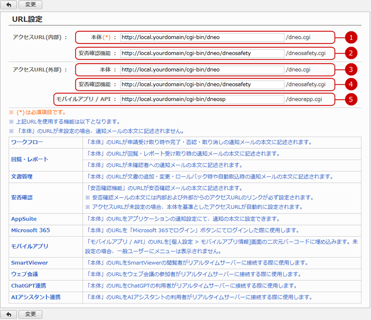Click the back arrow icon at bottom

[8, 314]
